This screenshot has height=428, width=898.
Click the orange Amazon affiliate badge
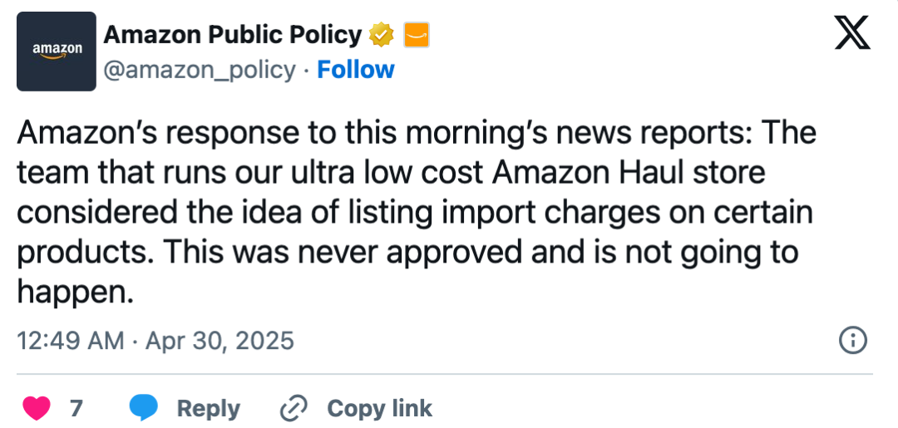[417, 36]
